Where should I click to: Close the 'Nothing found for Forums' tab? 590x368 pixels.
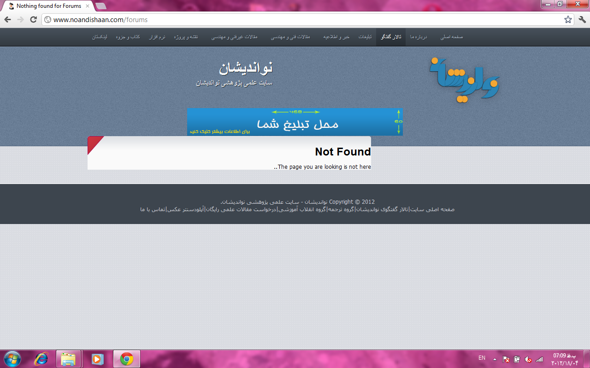88,6
